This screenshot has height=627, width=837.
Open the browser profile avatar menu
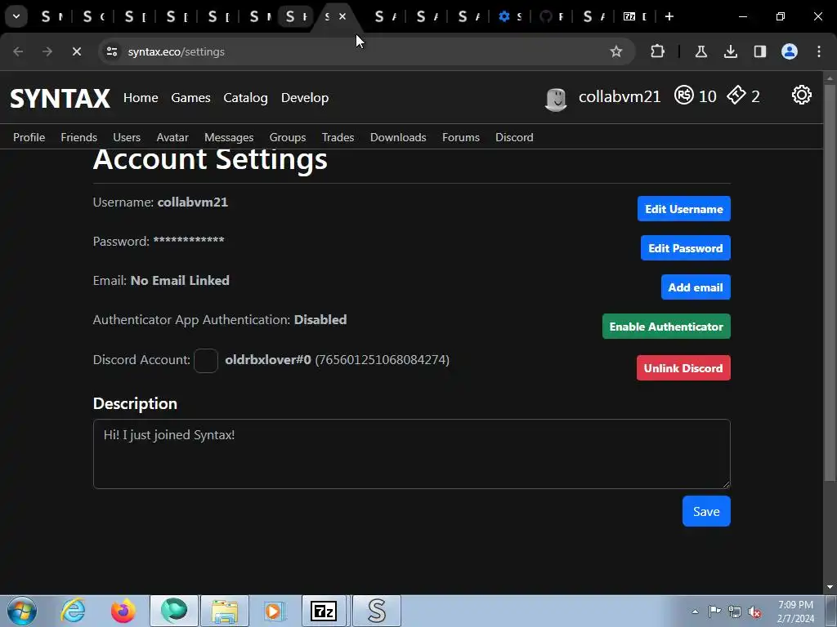789,51
